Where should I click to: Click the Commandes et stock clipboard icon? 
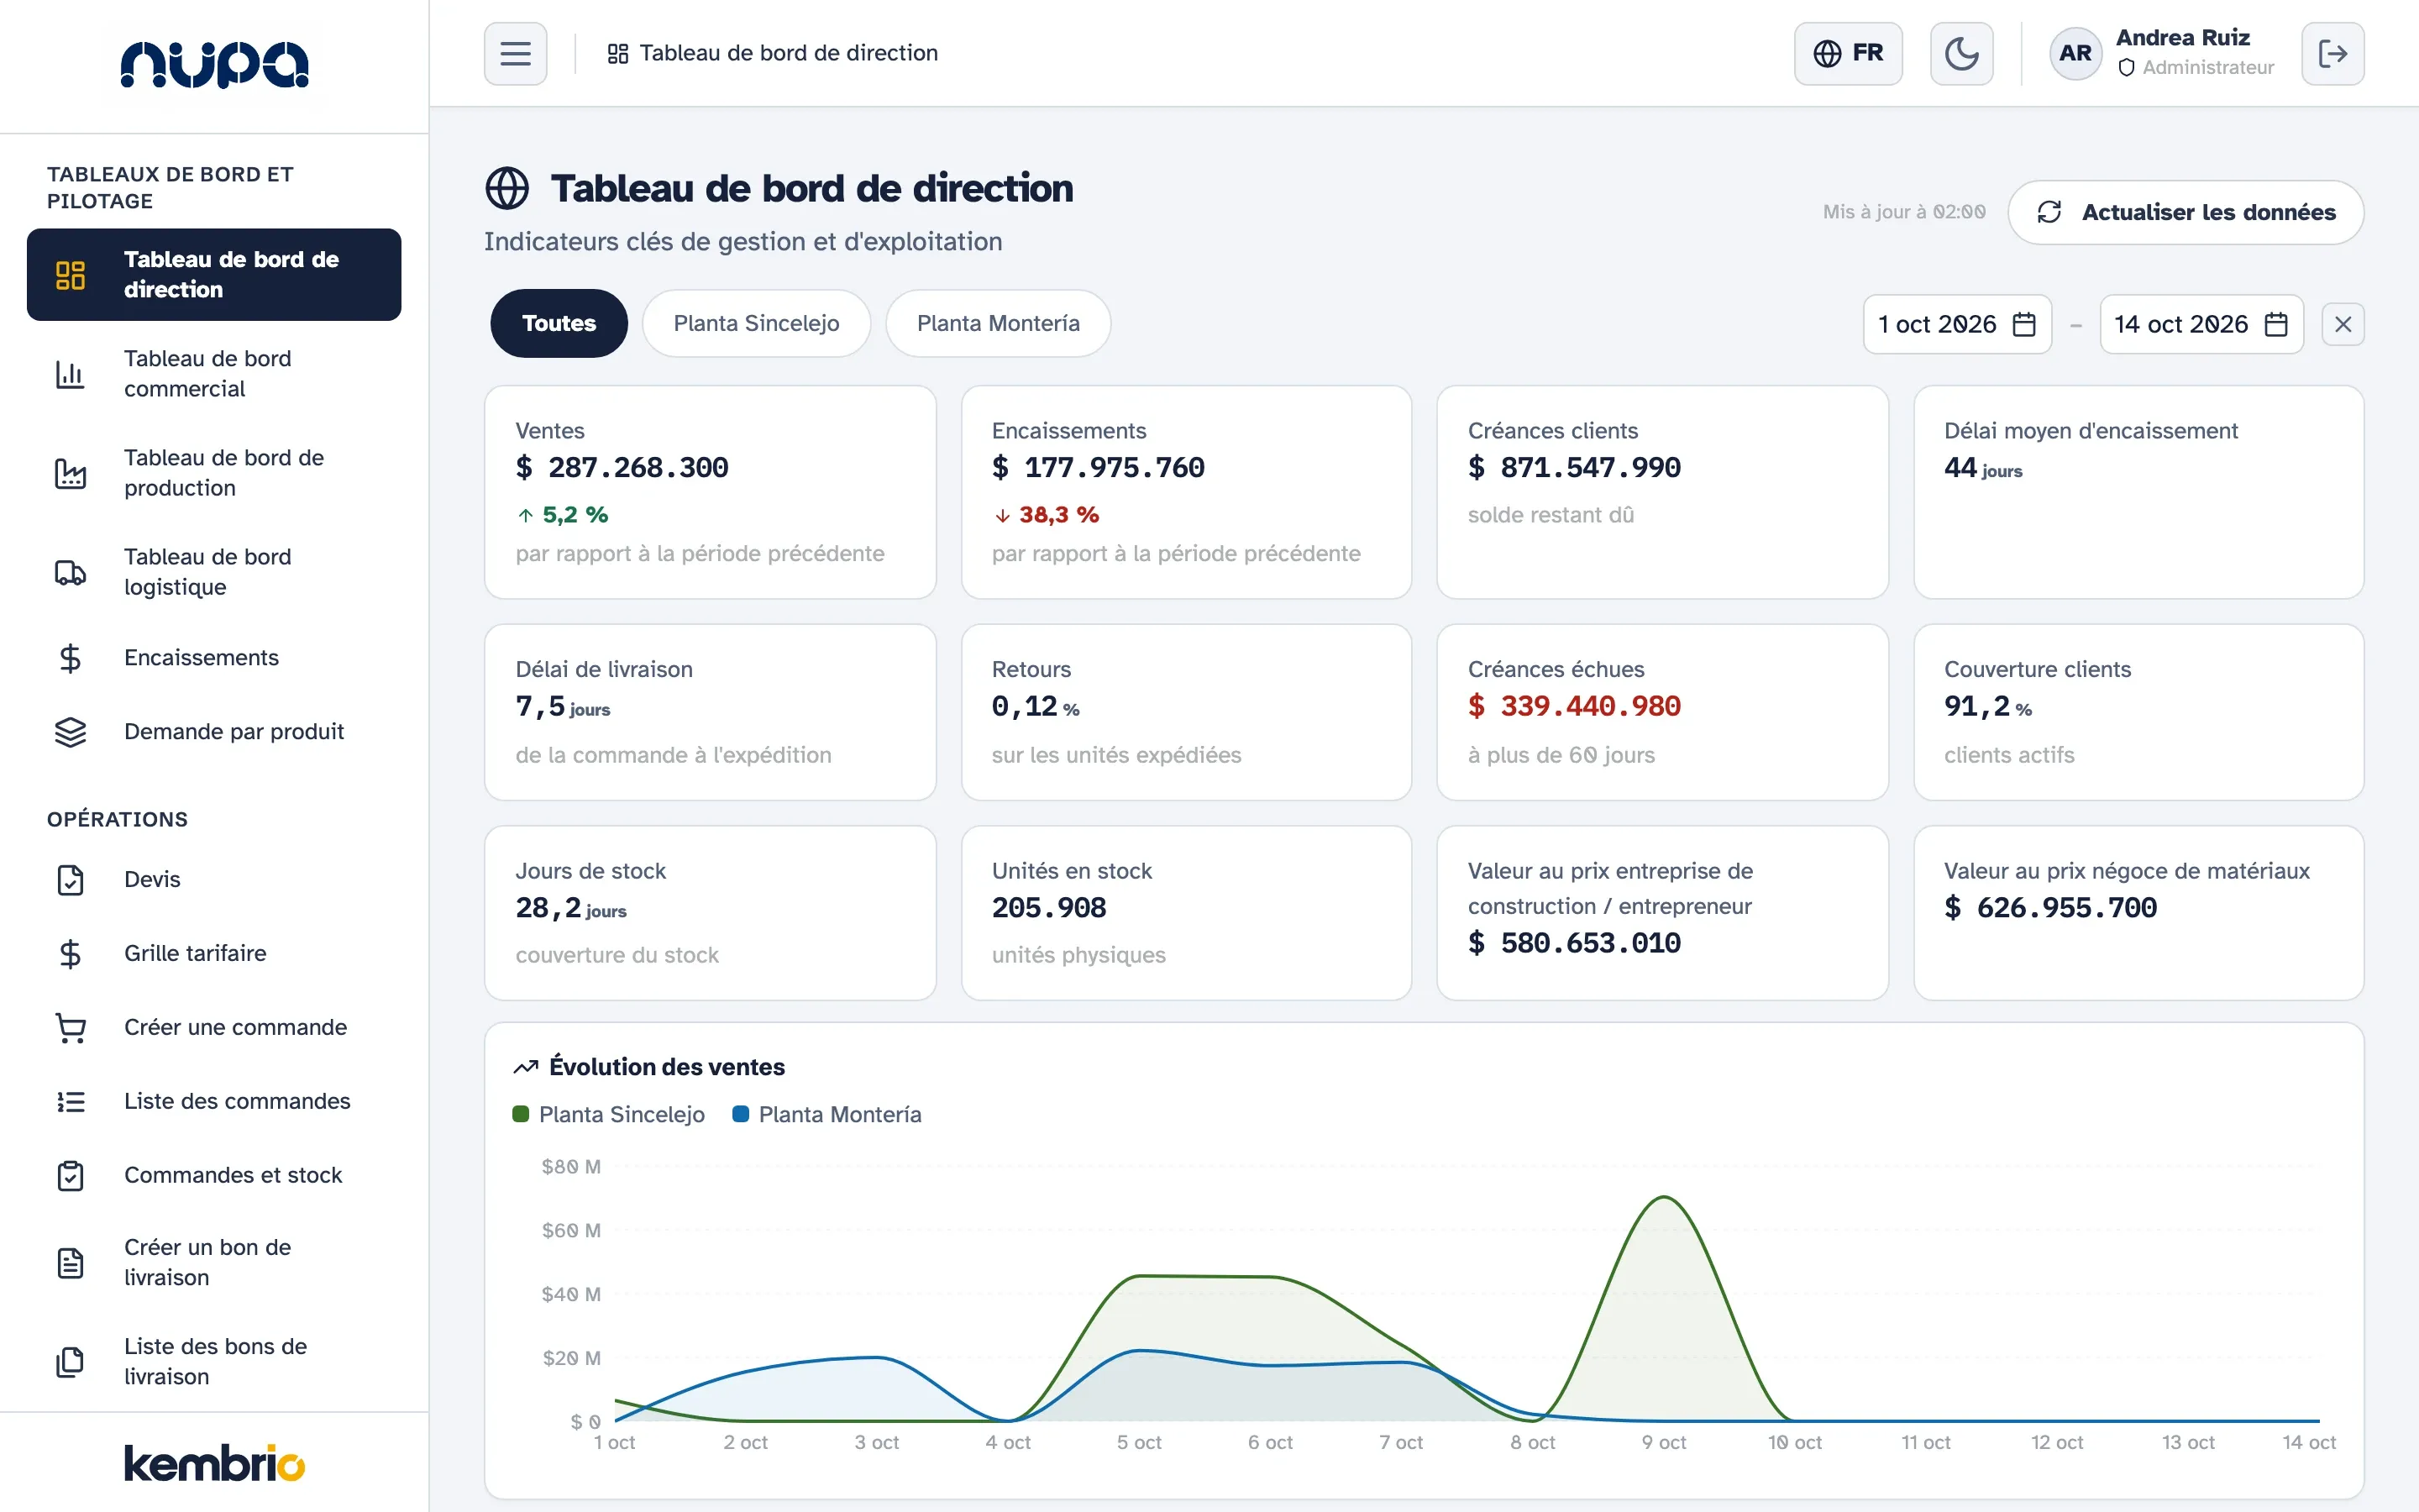70,1176
